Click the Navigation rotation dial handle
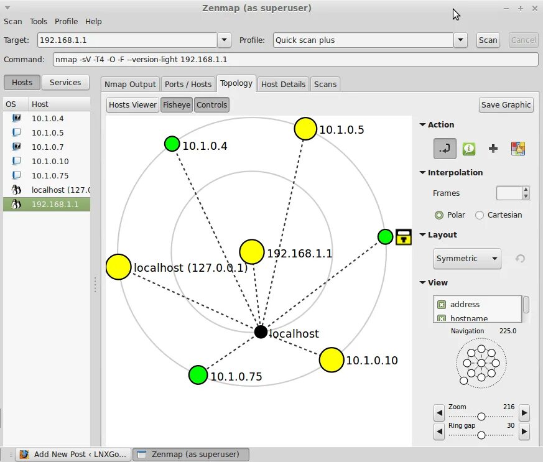This screenshot has width=543, height=462. 464,381
